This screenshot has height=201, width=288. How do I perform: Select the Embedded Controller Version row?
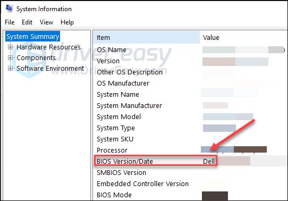point(190,184)
